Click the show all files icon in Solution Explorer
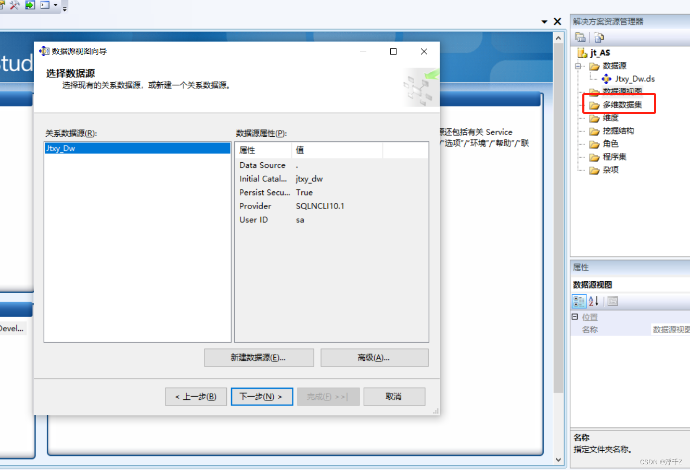The width and height of the screenshot is (690, 470). tap(599, 37)
